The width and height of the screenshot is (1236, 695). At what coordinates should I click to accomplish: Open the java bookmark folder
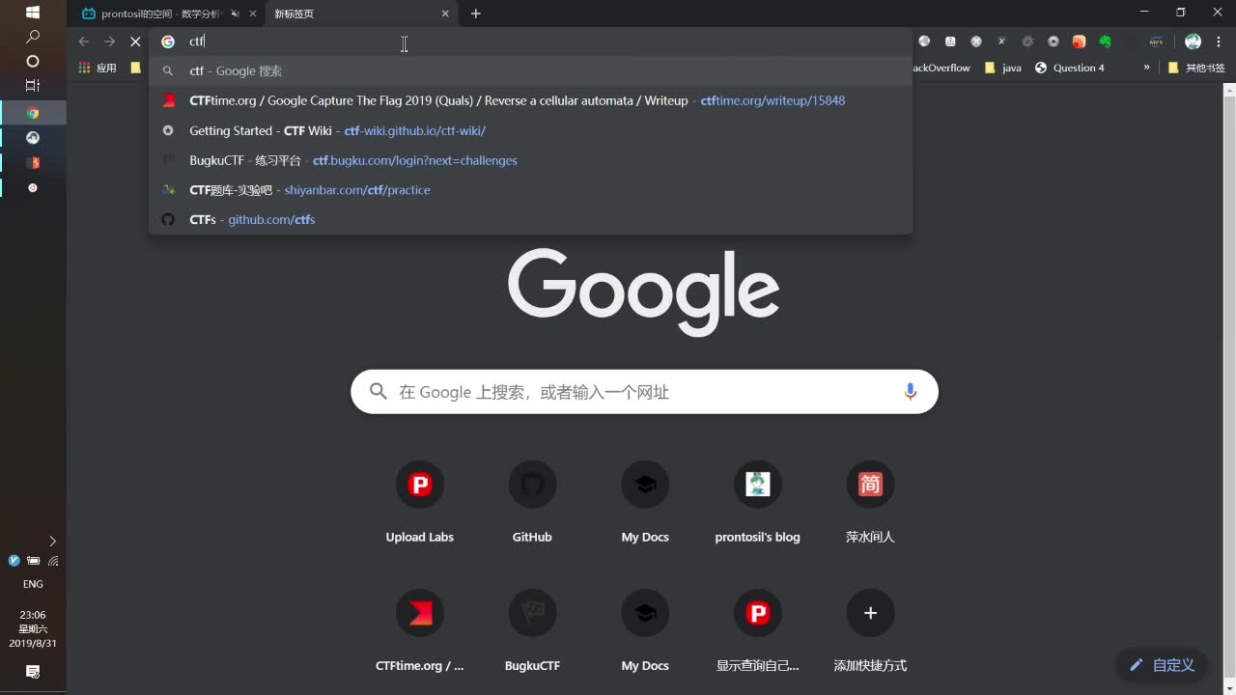pos(1002,68)
